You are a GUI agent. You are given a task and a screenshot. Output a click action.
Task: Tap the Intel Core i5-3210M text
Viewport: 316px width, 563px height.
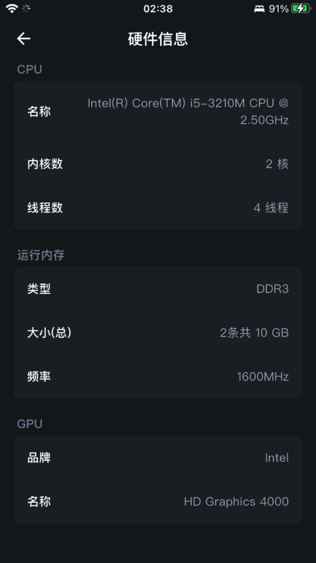[x=188, y=112]
